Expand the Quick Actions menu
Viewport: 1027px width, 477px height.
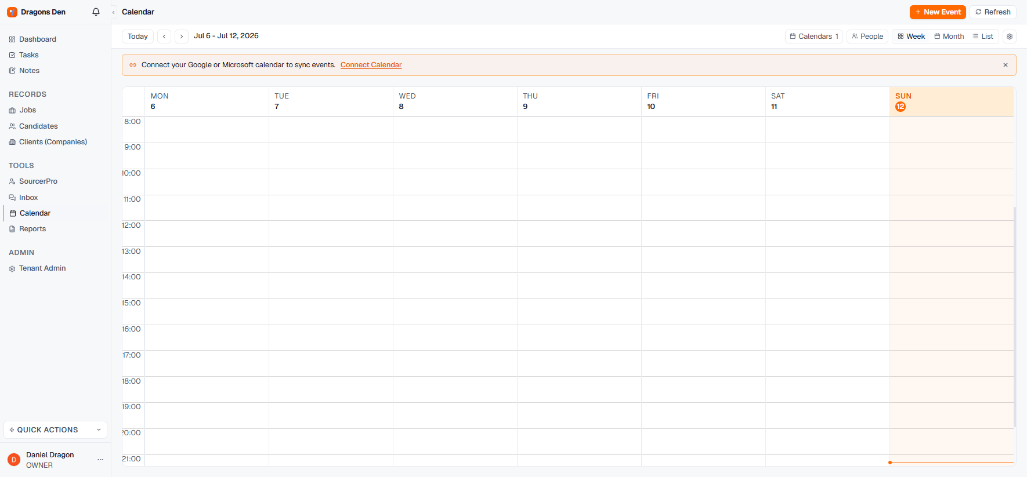(55, 429)
